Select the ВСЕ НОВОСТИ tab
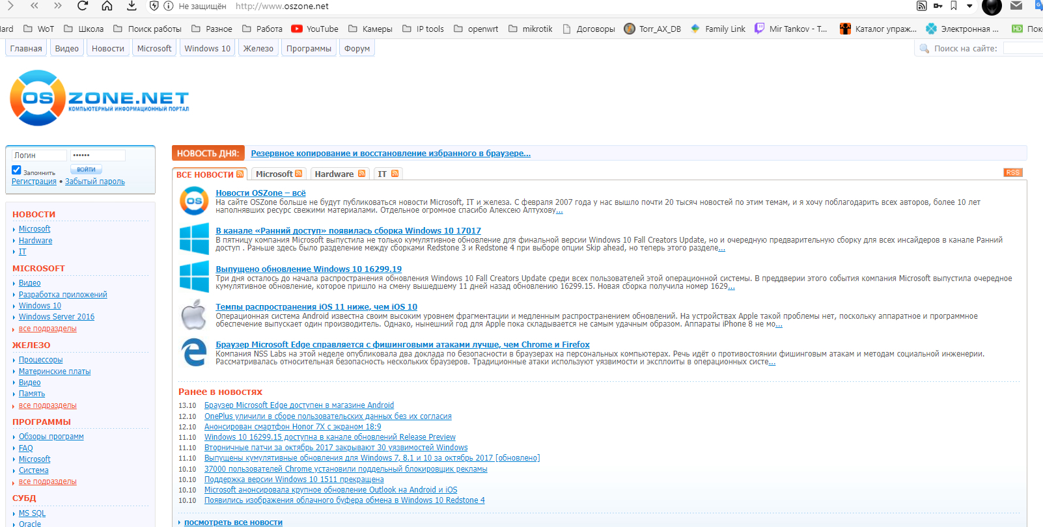 (x=210, y=174)
